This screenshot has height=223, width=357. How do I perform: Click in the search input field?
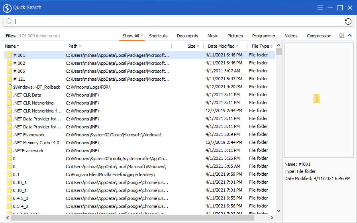click(175, 22)
